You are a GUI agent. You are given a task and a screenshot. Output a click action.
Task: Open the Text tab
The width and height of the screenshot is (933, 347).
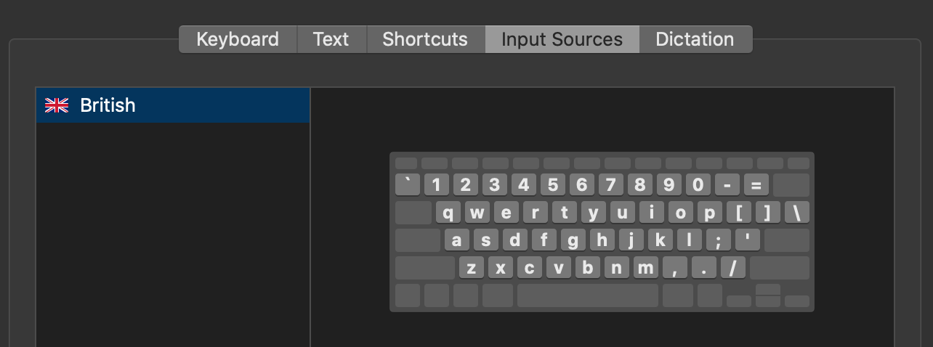(x=331, y=39)
